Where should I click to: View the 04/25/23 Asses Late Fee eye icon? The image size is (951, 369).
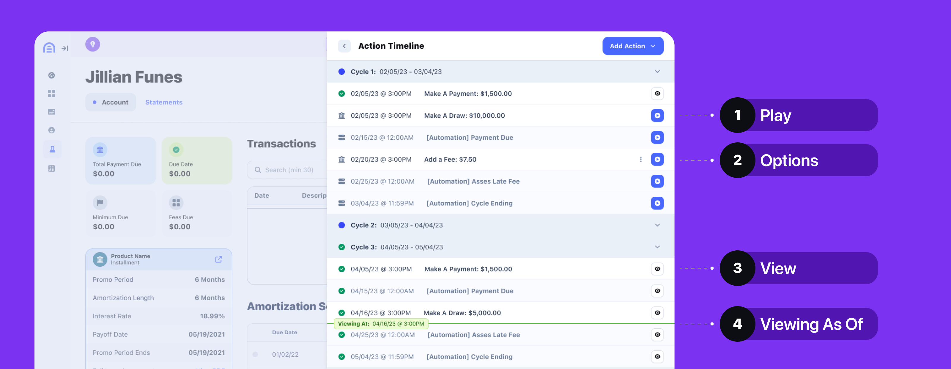click(x=657, y=335)
